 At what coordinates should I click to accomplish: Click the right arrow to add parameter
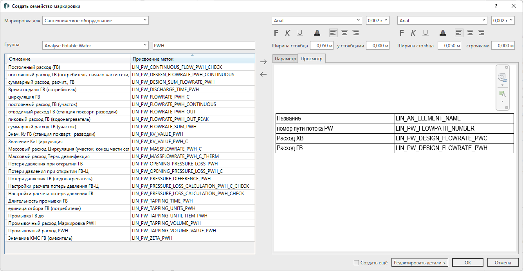(x=263, y=61)
